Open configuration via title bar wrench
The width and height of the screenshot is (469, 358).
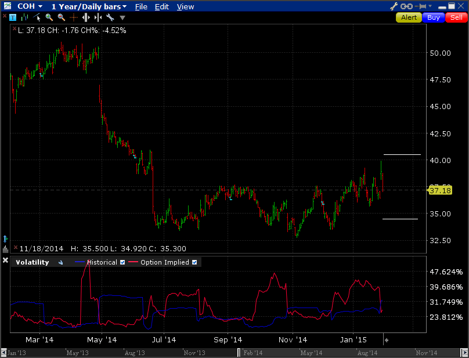click(394, 6)
